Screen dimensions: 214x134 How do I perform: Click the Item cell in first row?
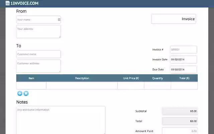31,86
